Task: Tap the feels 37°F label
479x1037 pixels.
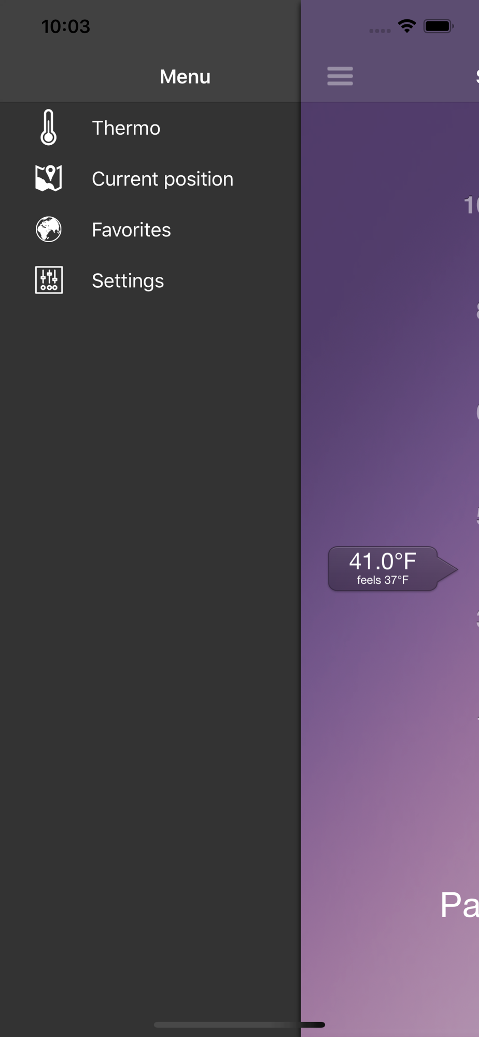Action: (x=383, y=580)
